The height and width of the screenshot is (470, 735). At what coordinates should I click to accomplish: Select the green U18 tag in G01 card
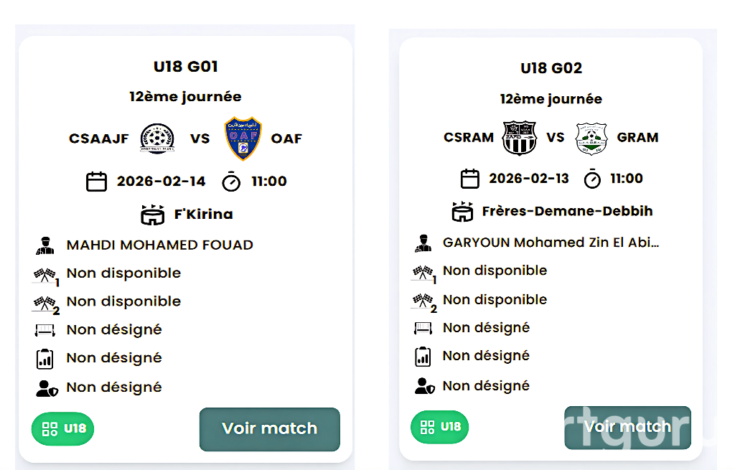click(62, 429)
